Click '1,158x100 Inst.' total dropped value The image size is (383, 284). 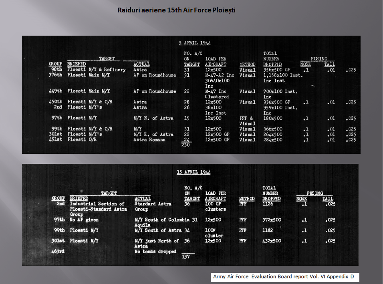pyautogui.click(x=283, y=75)
